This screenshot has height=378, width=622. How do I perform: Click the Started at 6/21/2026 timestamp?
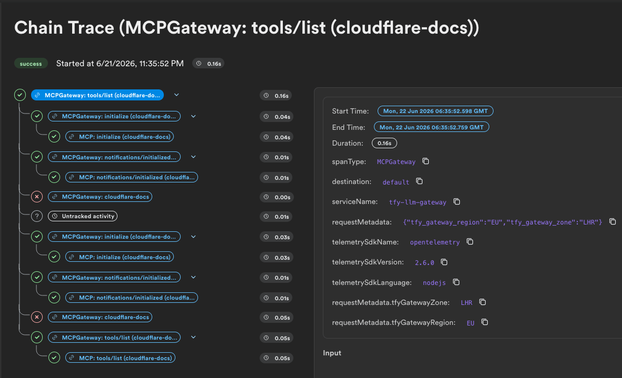click(120, 63)
